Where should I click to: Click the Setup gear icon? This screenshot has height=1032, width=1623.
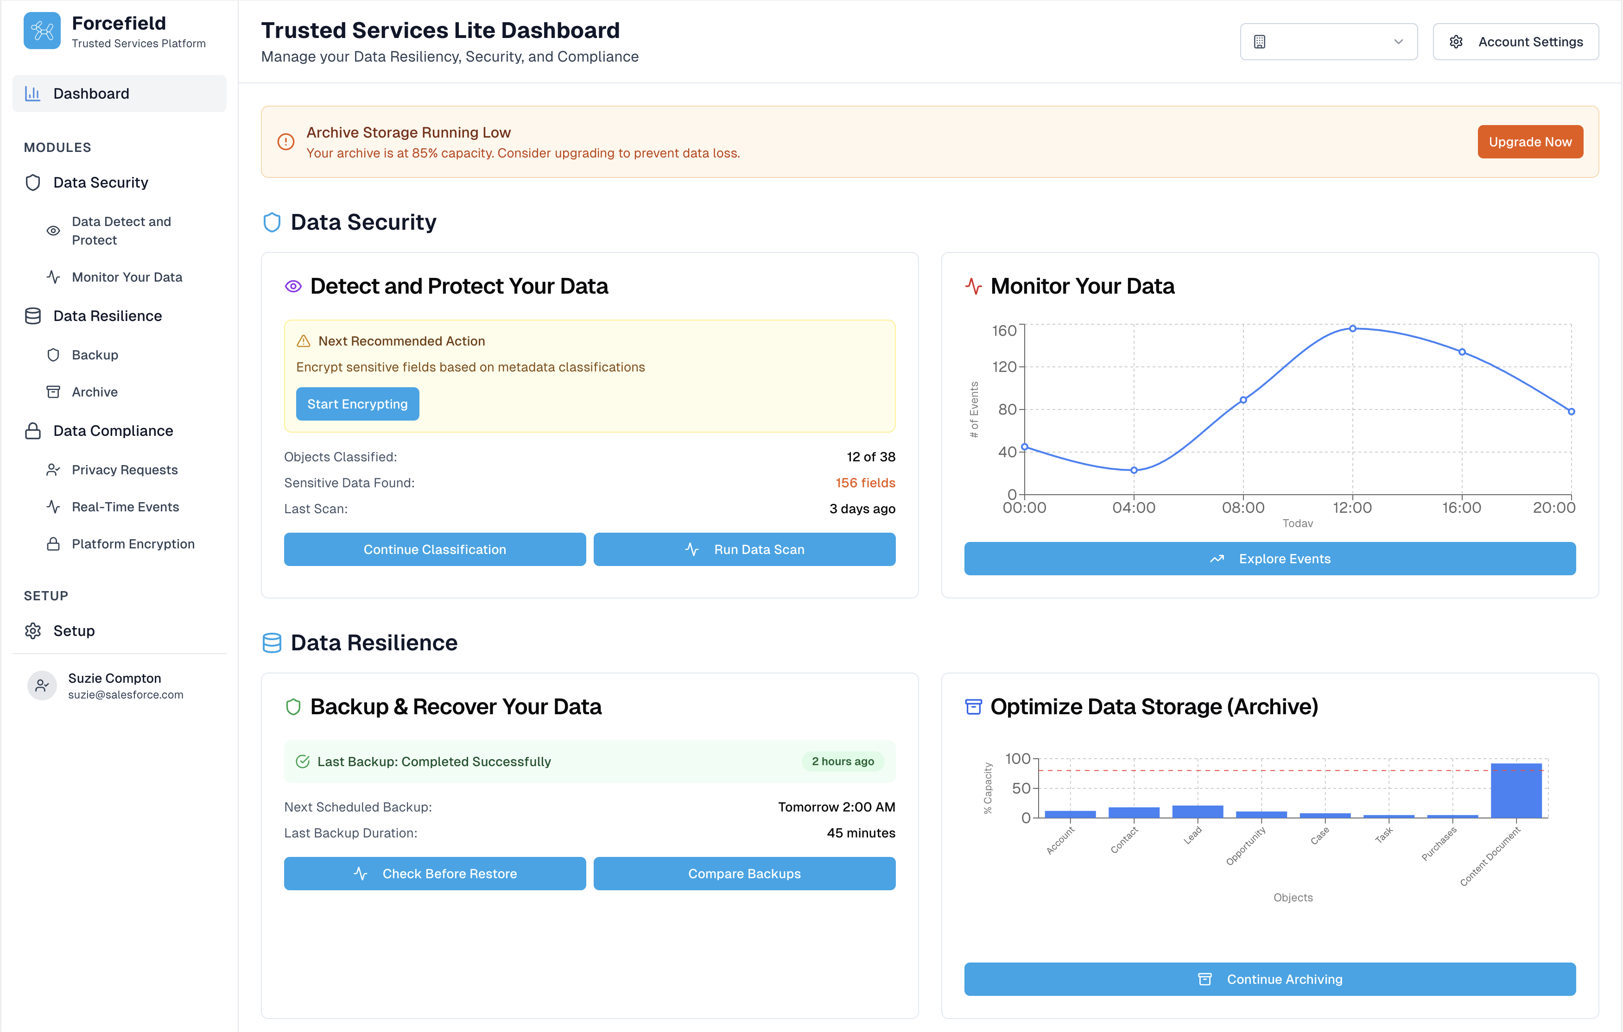click(x=33, y=630)
